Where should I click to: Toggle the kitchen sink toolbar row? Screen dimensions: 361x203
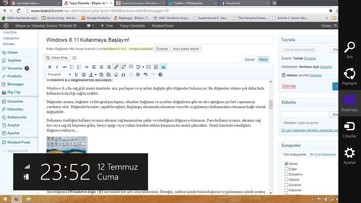point(156,67)
